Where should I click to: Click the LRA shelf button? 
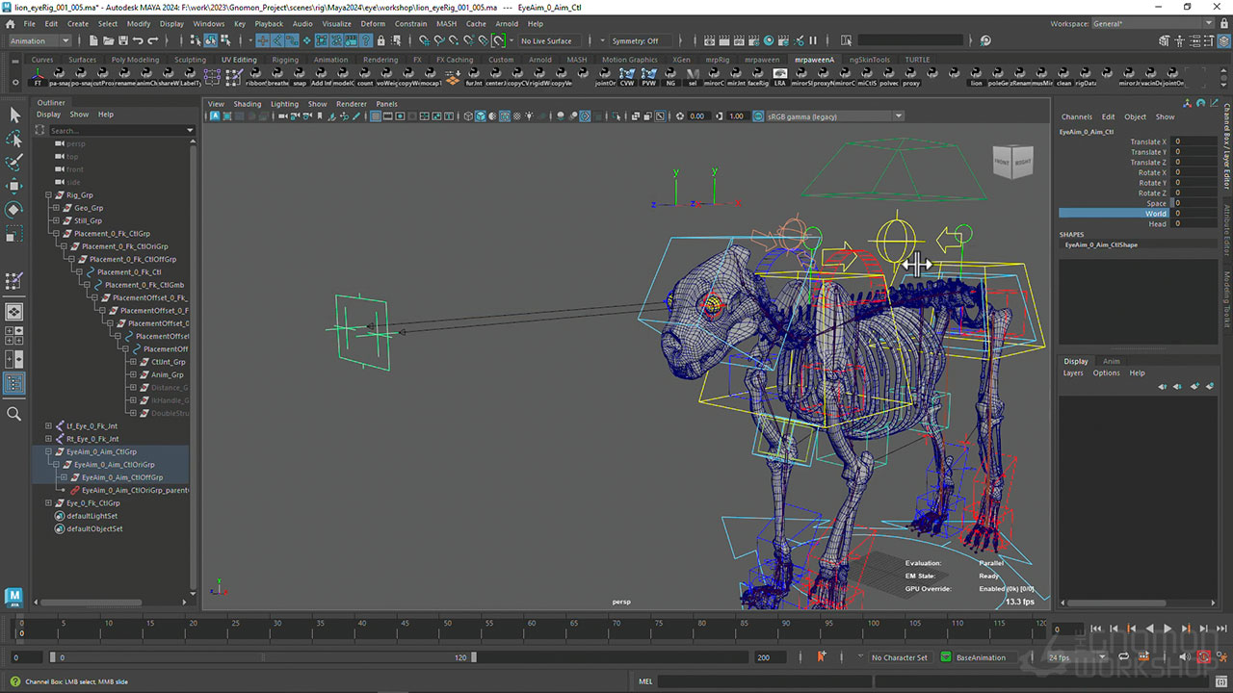point(779,77)
